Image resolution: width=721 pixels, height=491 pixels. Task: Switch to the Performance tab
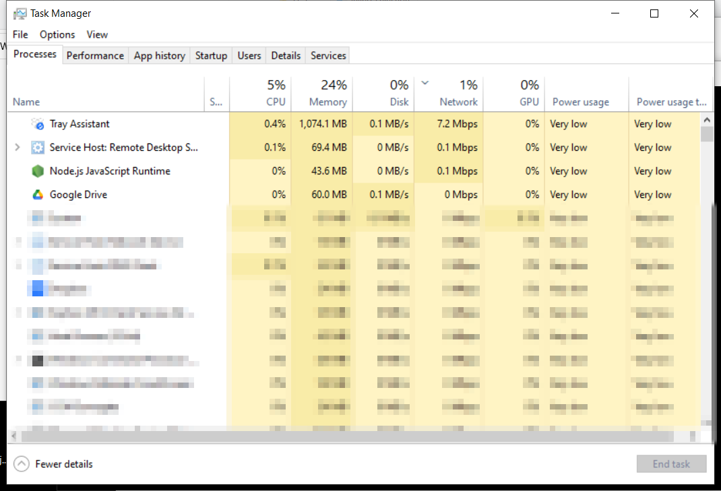(x=95, y=56)
